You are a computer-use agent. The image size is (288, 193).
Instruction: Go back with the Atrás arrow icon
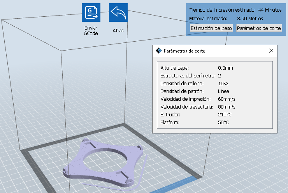118,12
